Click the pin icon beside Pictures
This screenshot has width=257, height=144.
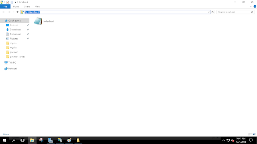[x=28, y=39]
